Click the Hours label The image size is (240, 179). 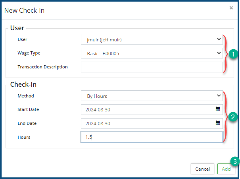(24, 137)
